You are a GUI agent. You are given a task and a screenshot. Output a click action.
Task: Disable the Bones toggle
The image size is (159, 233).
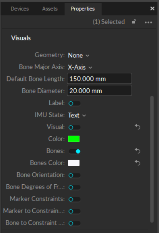(x=74, y=151)
